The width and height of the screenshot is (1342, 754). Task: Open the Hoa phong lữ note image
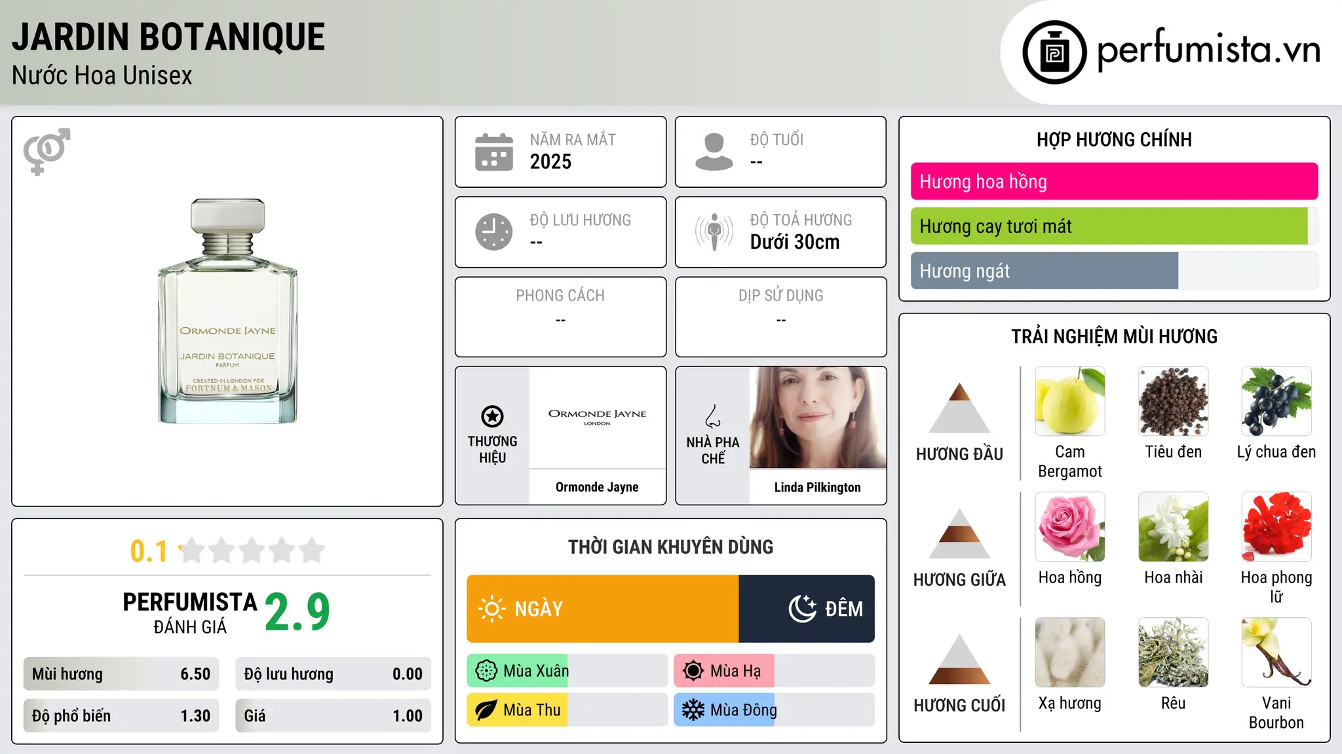(1276, 527)
